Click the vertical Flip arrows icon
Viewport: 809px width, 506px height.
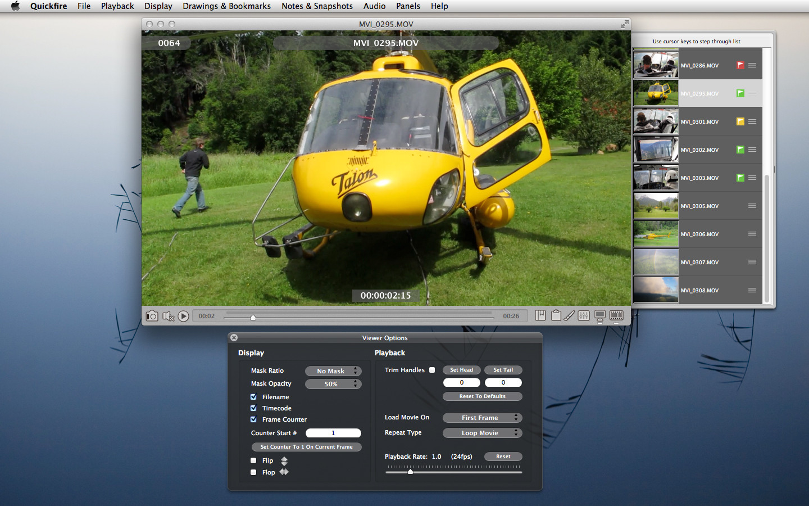pyautogui.click(x=284, y=461)
